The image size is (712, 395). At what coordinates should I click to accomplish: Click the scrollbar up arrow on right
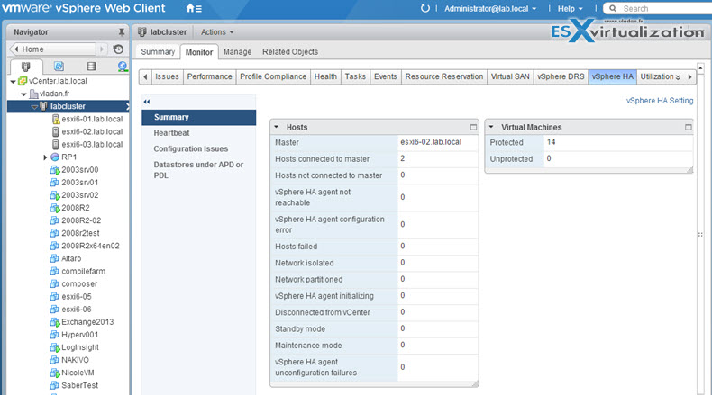(x=700, y=68)
